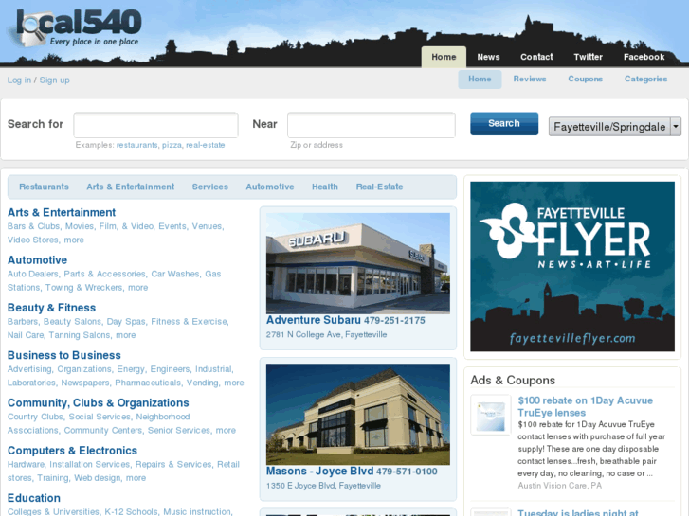Click more under Business to Business
The width and height of the screenshot is (689, 516).
234,383
